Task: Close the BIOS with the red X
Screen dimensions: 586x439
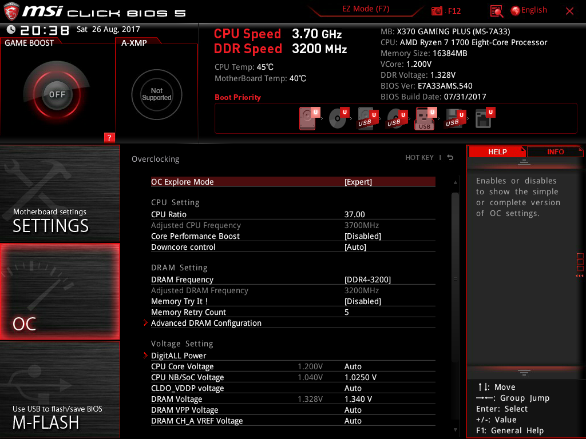Action: (569, 11)
